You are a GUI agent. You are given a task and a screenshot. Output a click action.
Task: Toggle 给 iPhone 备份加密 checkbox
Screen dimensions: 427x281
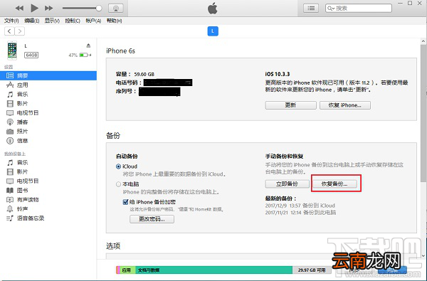tap(125, 202)
